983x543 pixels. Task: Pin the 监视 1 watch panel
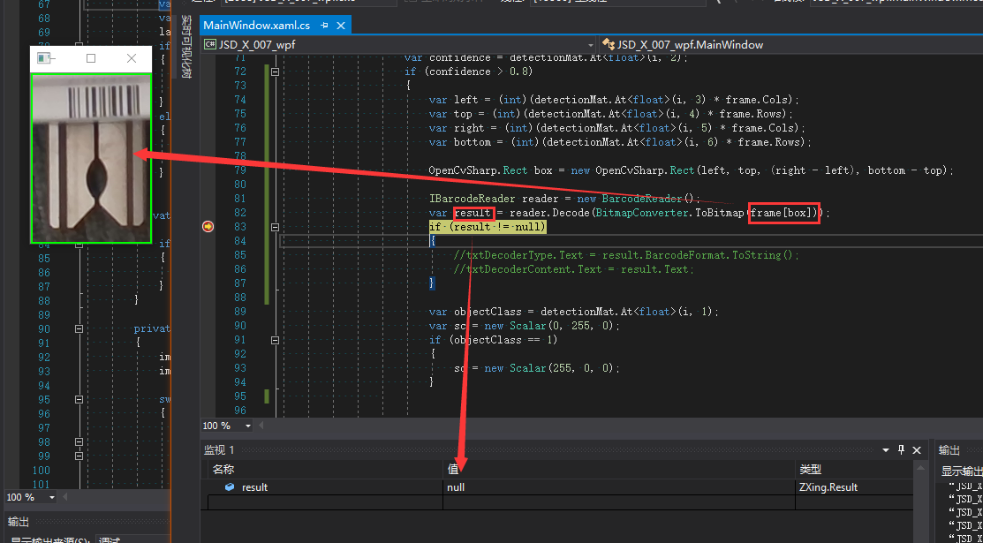point(899,449)
